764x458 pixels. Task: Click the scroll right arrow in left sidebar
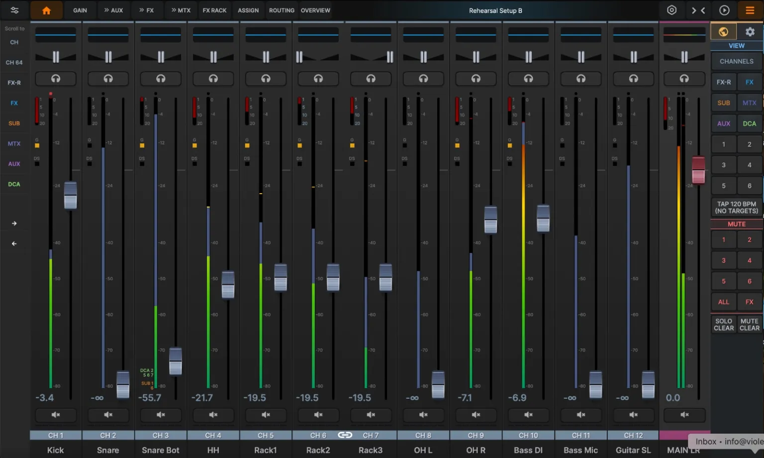click(x=14, y=224)
